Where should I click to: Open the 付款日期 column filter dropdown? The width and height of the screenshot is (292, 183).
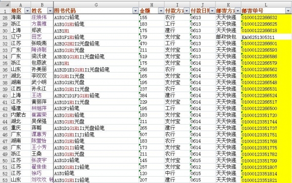point(212,11)
